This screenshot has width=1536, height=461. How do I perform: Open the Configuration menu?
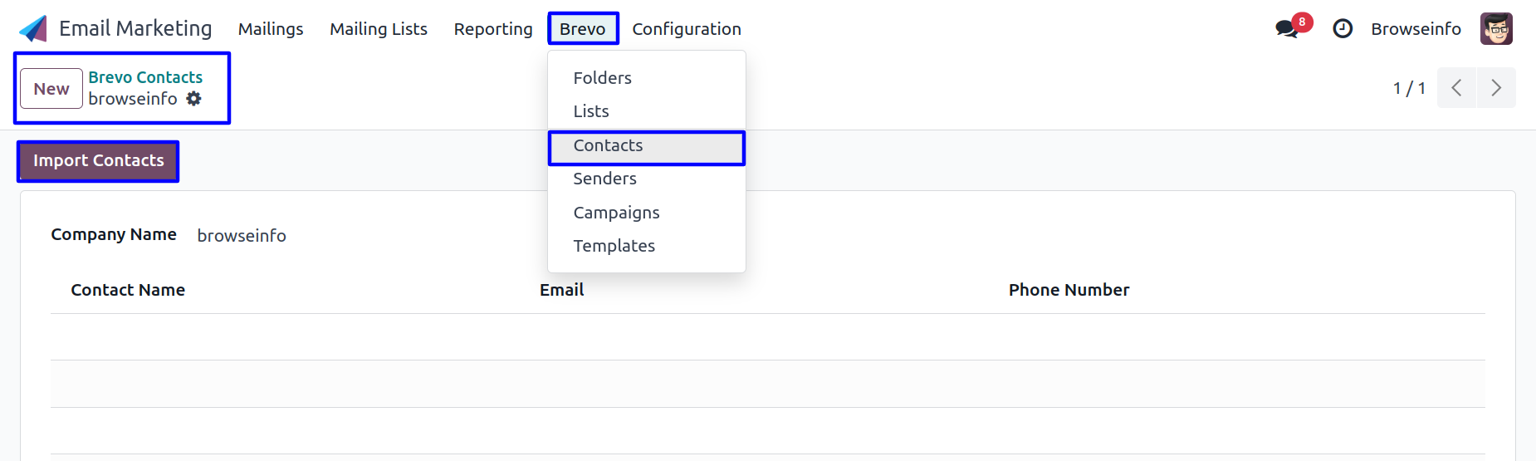pyautogui.click(x=687, y=29)
